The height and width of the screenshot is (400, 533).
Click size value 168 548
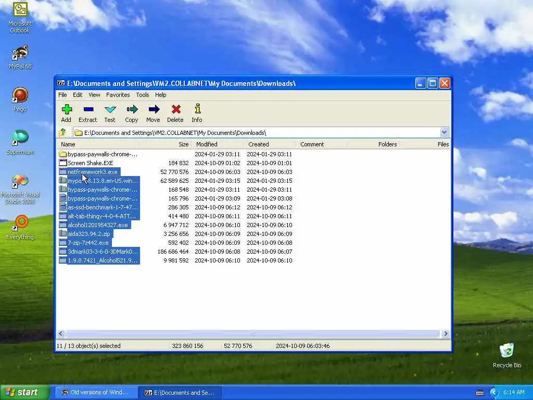pos(178,190)
